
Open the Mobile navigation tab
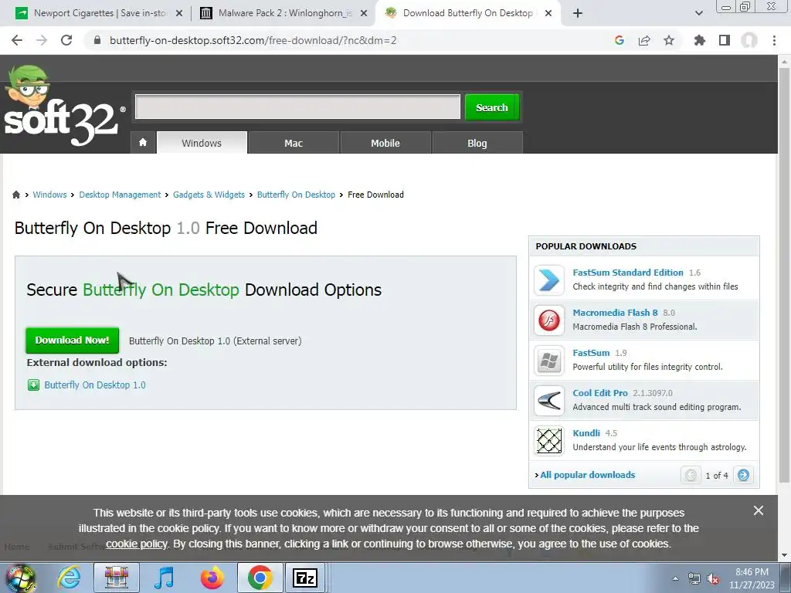385,143
